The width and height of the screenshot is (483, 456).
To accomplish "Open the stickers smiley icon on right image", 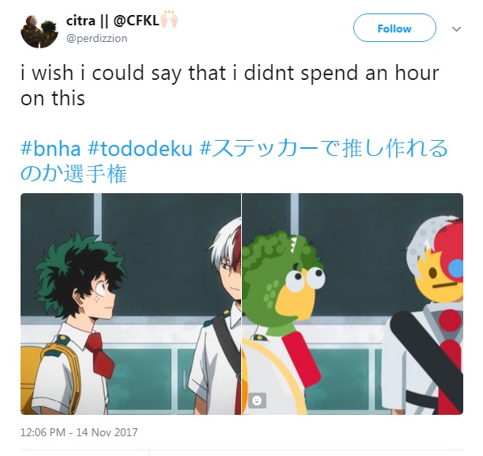I will tap(257, 401).
